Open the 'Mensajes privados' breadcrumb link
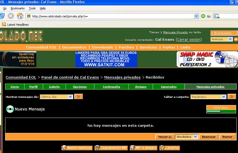Screen dimensions: 238x153 [x=122, y=77]
